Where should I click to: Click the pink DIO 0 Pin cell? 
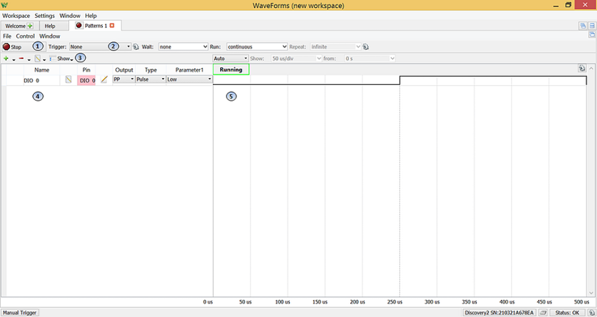[86, 79]
